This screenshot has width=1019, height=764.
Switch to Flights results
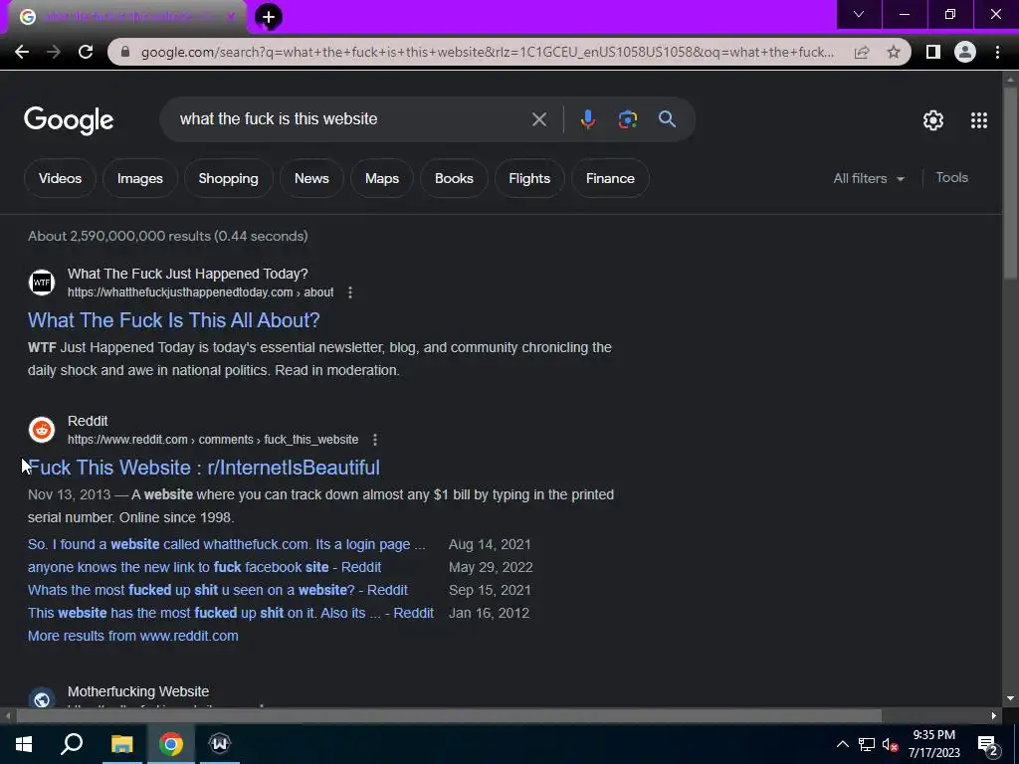tap(529, 179)
